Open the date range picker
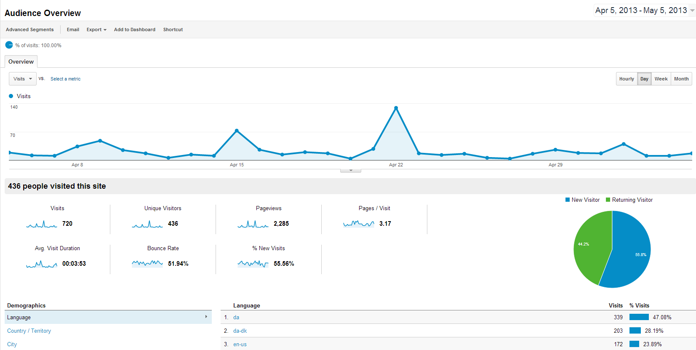 [x=644, y=11]
